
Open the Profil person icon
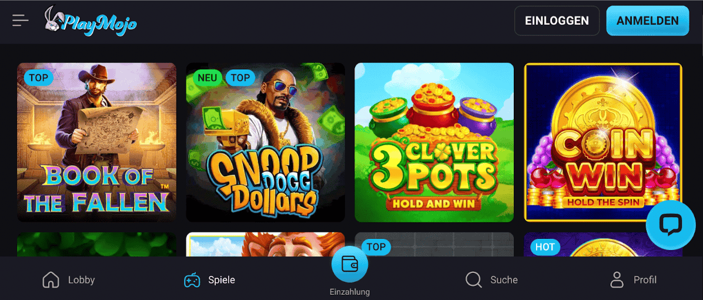[617, 280]
